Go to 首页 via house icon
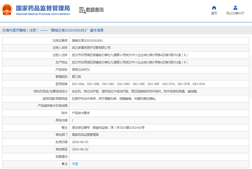The image size is (252, 169). click(x=214, y=8)
